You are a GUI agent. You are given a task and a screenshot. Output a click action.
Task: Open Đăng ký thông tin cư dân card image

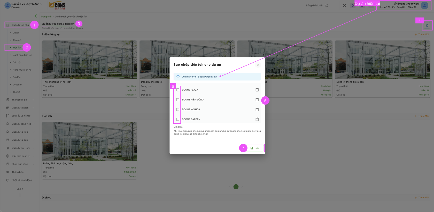[383, 60]
